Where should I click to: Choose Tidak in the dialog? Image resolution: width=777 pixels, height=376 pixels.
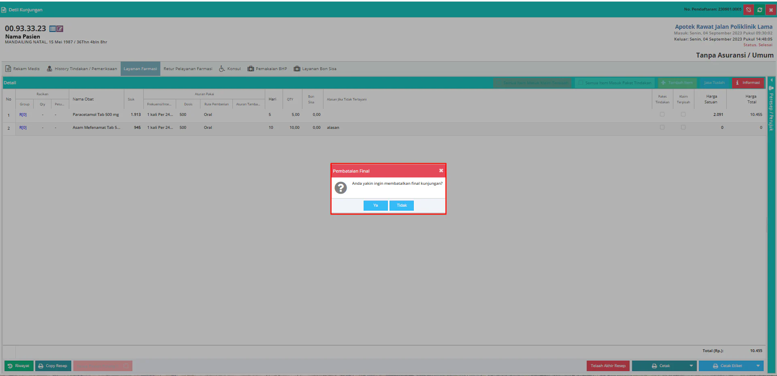[x=402, y=205]
